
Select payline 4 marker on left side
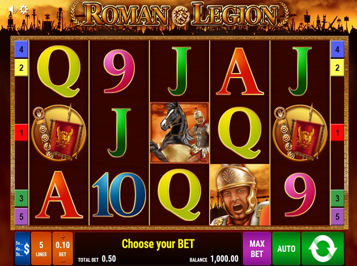(x=21, y=49)
